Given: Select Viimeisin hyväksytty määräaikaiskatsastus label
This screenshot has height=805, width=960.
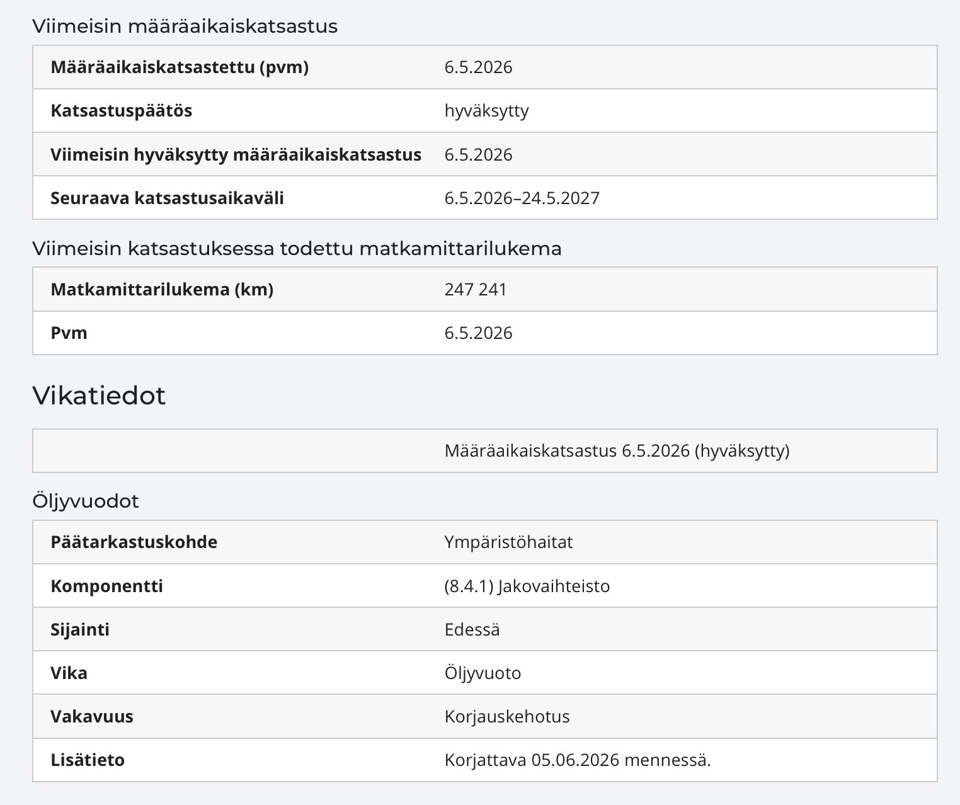Looking at the screenshot, I should pyautogui.click(x=236, y=154).
